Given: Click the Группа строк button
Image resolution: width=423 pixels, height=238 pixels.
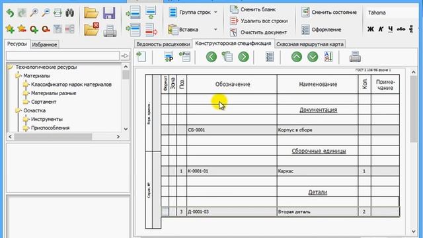Looking at the screenshot, I should (190, 12).
